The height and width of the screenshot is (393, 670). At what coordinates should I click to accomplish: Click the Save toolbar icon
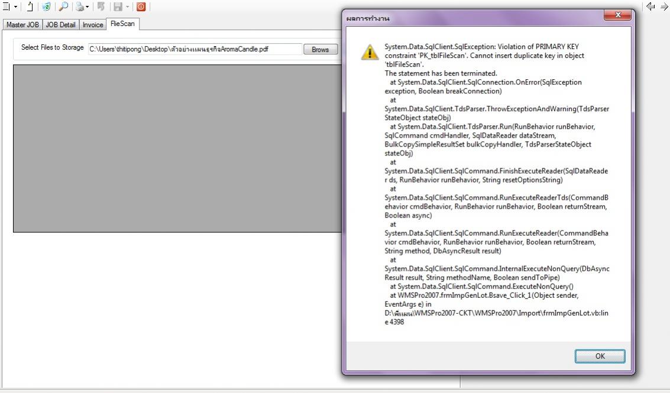tap(116, 7)
